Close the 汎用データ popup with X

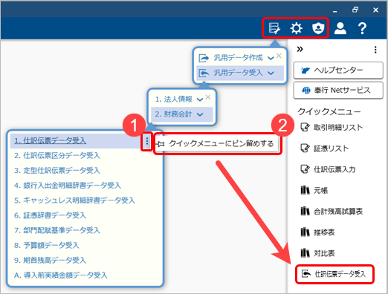click(279, 56)
